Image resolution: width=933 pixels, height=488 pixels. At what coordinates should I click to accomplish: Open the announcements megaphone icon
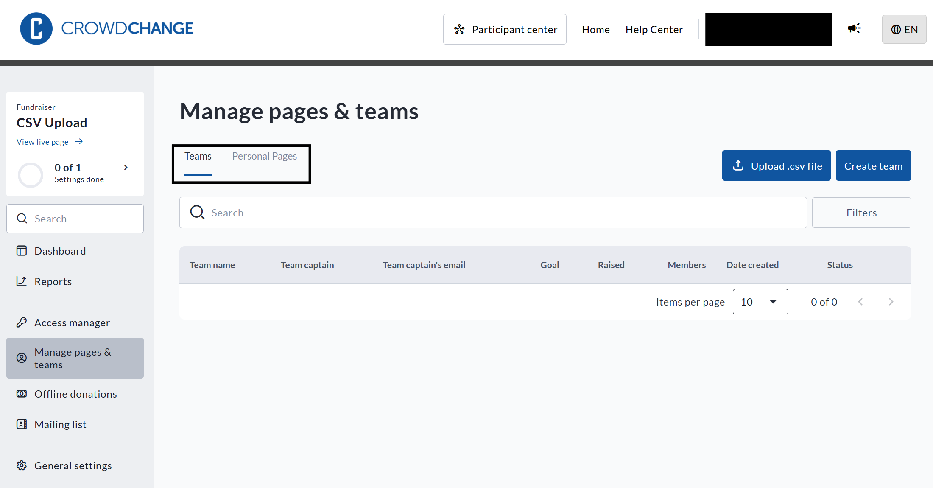(x=854, y=28)
